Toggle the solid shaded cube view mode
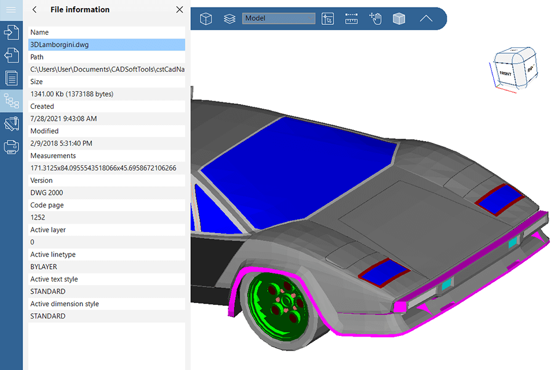 click(x=399, y=19)
